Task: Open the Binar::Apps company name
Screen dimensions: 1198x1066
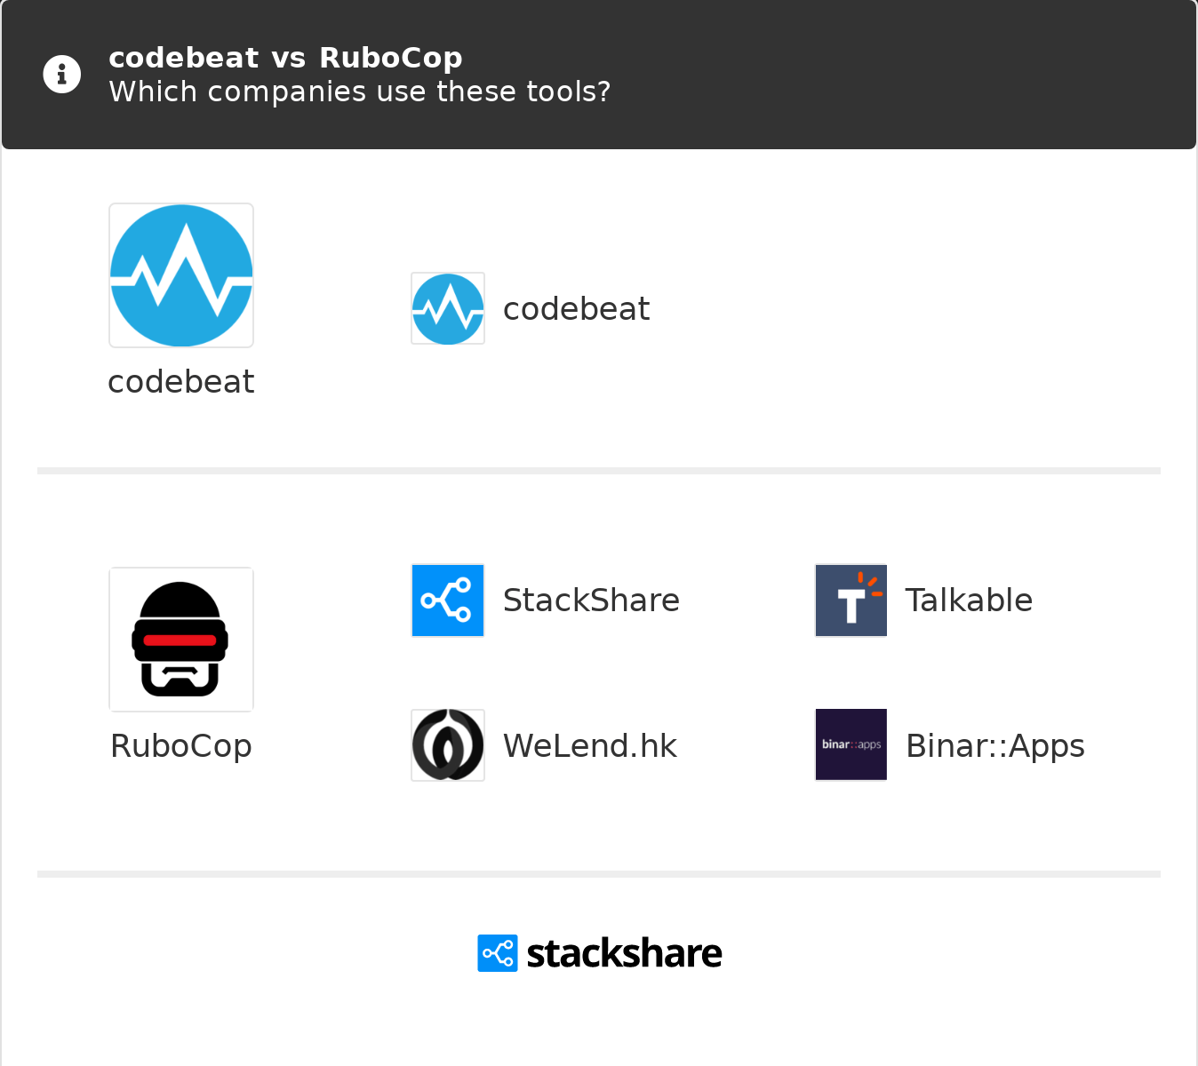Action: pos(995,746)
